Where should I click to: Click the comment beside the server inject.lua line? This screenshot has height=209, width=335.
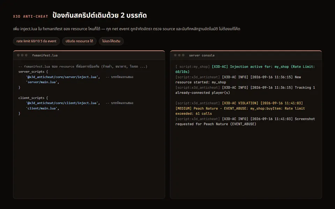pos(119,77)
